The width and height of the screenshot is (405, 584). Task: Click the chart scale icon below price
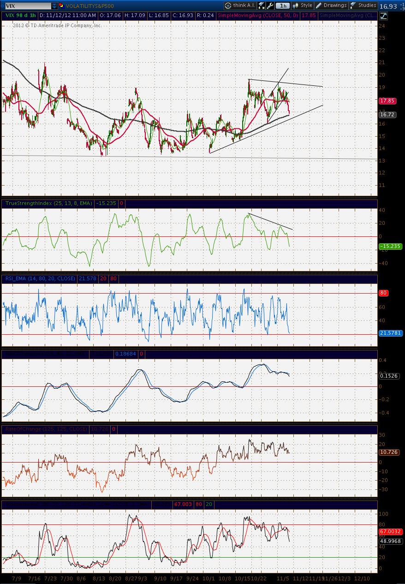[384, 16]
